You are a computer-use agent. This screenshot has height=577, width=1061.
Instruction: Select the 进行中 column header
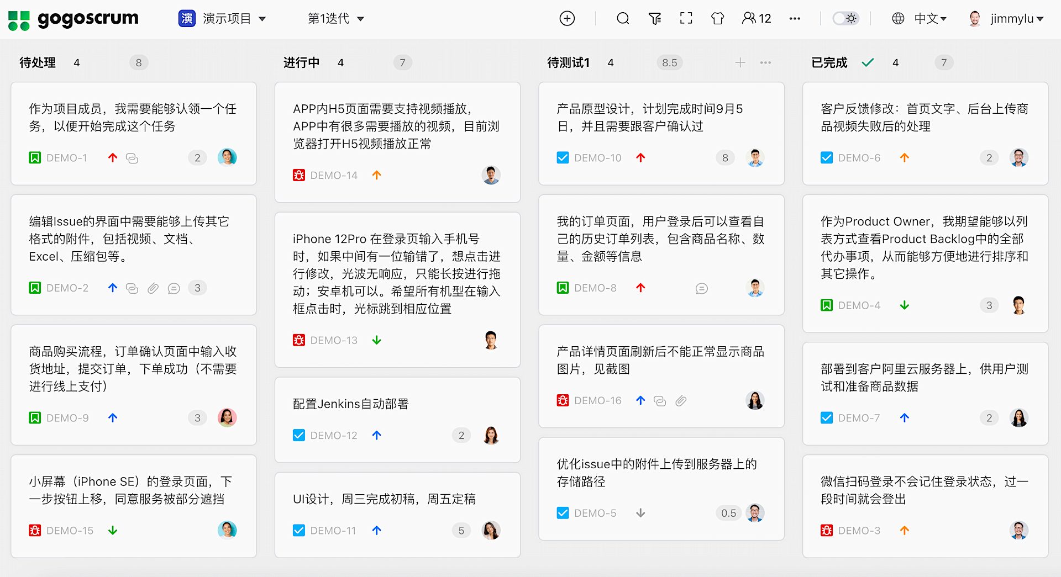[x=301, y=62]
